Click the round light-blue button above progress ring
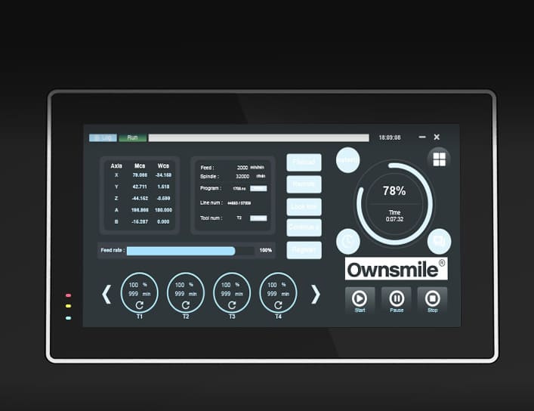The image size is (534, 411). click(347, 160)
